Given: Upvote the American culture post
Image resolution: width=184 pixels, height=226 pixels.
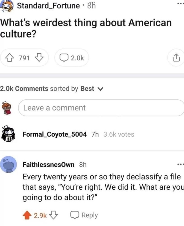Looking at the screenshot, I should click(x=10, y=58).
